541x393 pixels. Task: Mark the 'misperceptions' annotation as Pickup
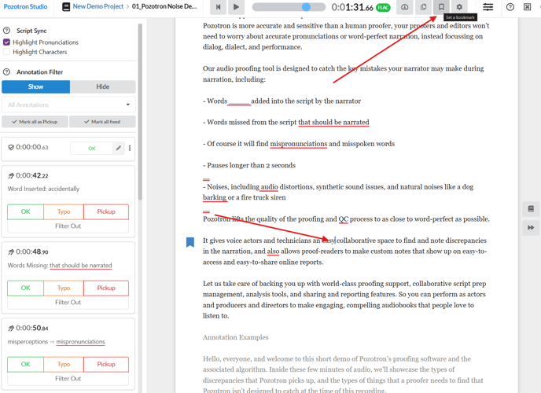pos(106,365)
